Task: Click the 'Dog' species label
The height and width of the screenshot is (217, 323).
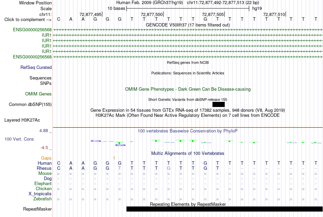Action: 48,179
